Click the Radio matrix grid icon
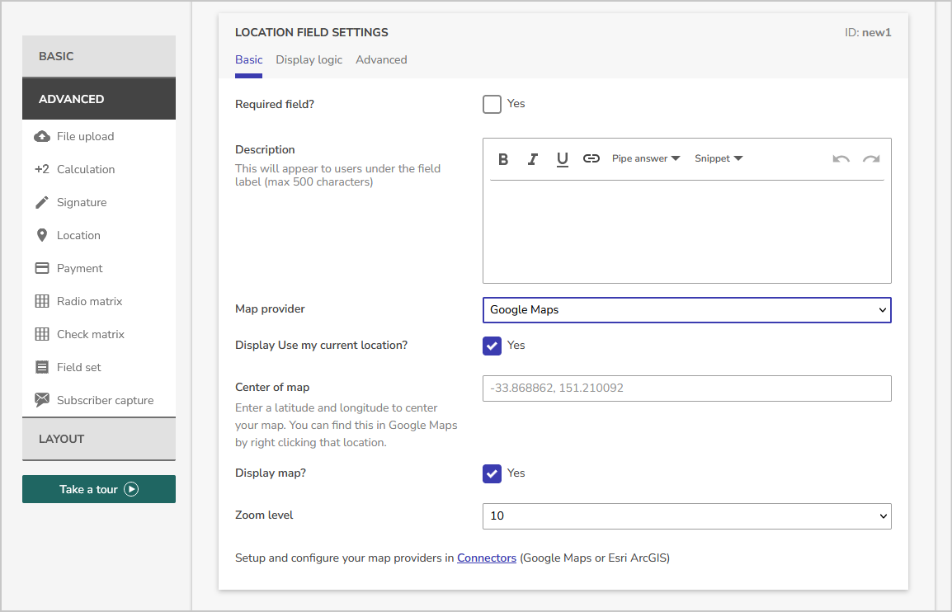 [x=42, y=301]
